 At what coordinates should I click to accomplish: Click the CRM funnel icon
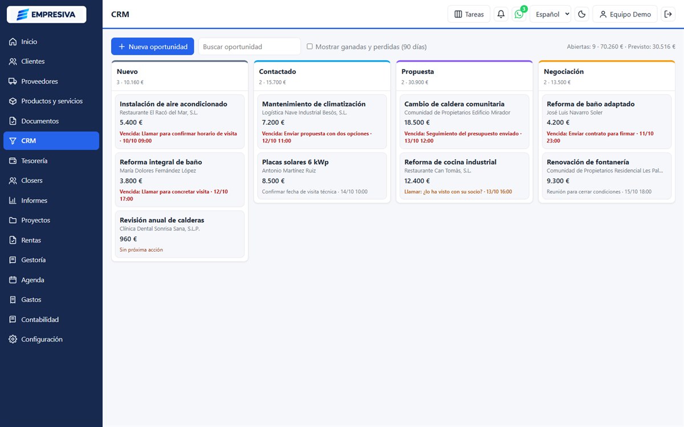13,141
